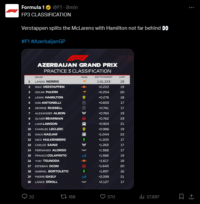
Task: Click the 570 likes count
Action: coord(111,197)
